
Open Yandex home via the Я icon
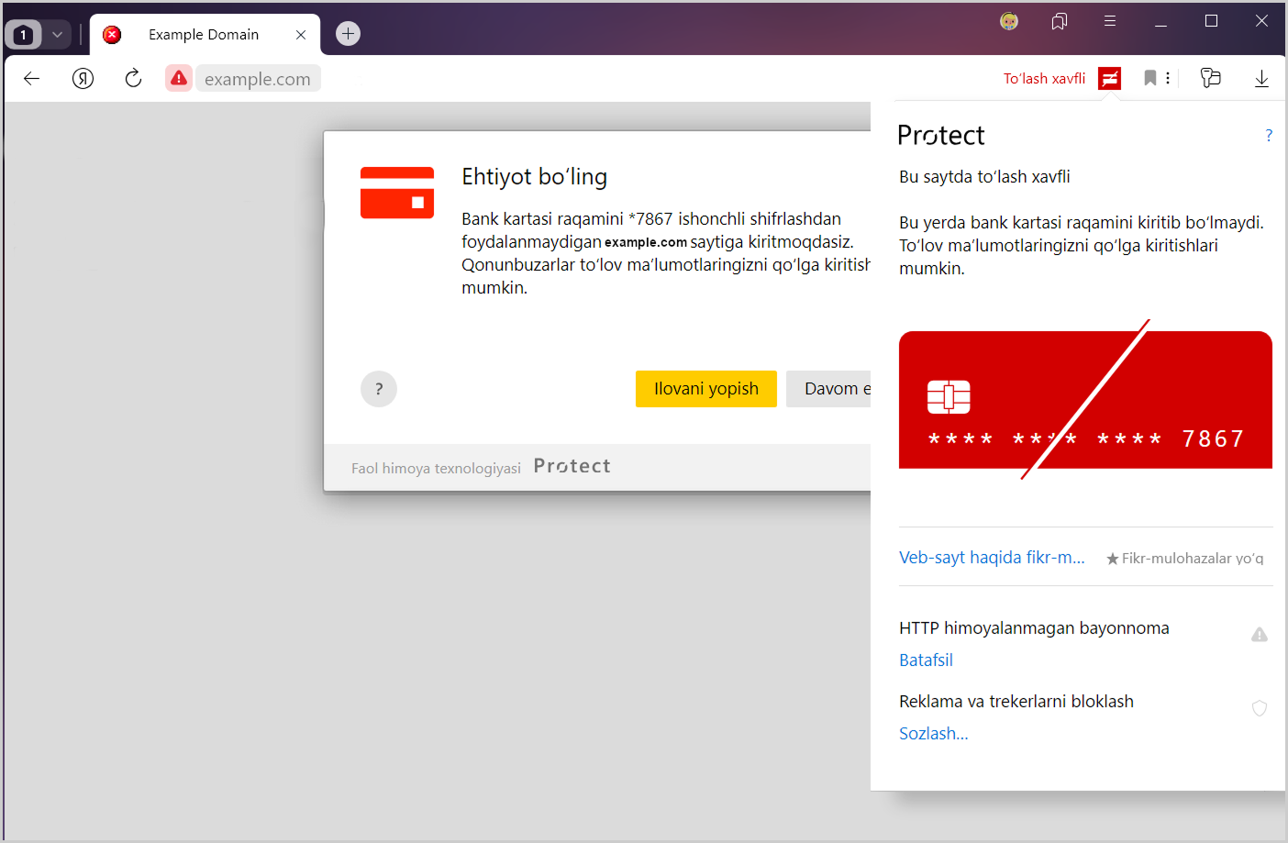tap(83, 79)
